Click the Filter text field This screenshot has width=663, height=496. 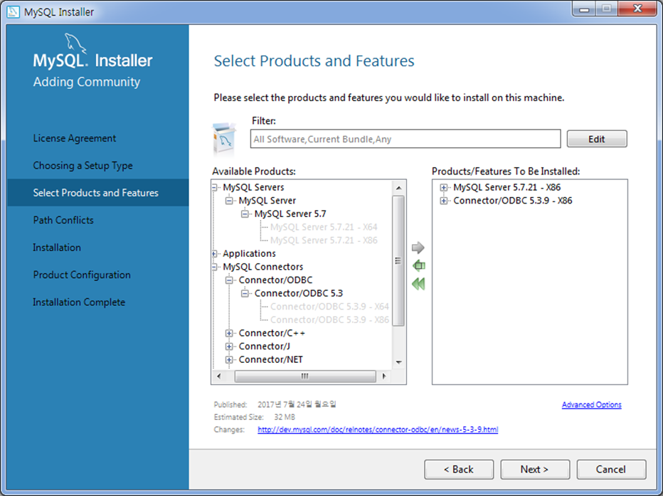coord(405,139)
